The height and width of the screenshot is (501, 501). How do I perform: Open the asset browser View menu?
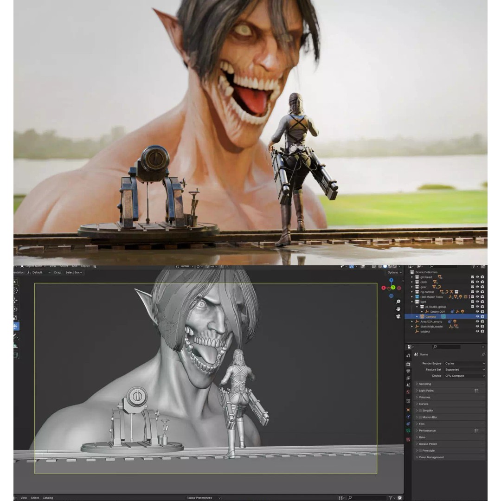click(x=24, y=498)
